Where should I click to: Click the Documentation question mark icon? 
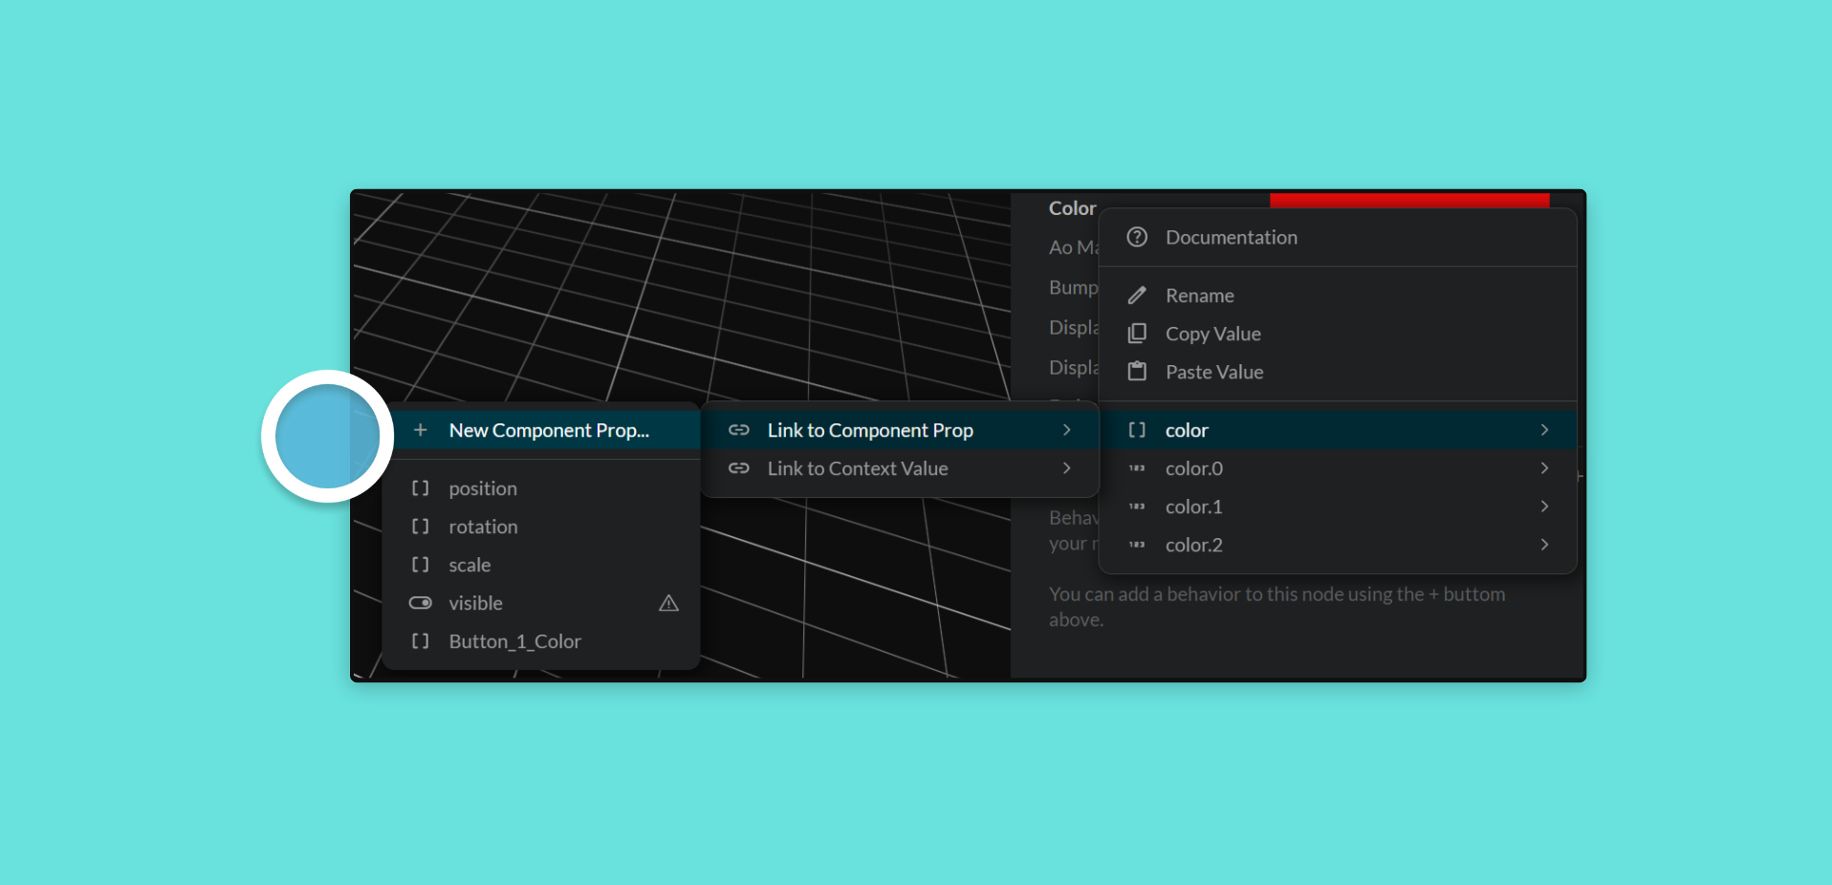click(1137, 237)
